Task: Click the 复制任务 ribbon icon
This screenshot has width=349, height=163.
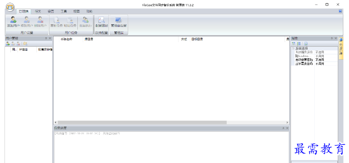Action: click(x=57, y=22)
